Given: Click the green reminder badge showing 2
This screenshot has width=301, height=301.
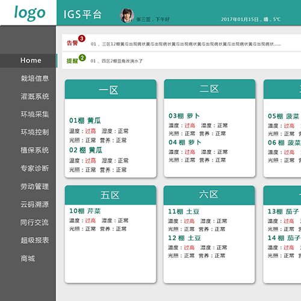Looking at the screenshot, I should pos(82,58).
